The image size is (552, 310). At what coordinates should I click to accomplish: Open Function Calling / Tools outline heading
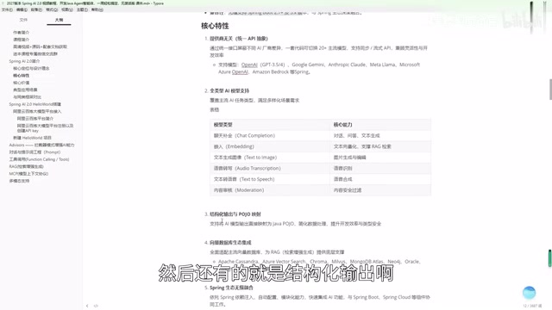point(39,159)
